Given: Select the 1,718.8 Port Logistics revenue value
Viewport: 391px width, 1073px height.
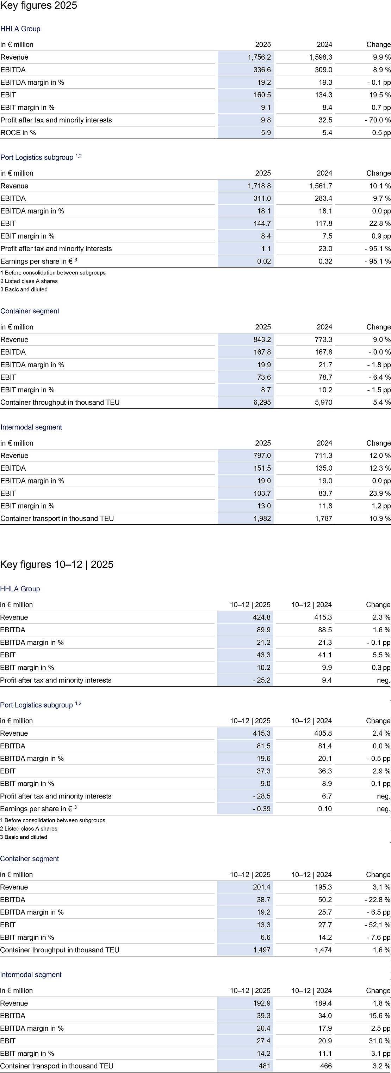Looking at the screenshot, I should coord(259,186).
